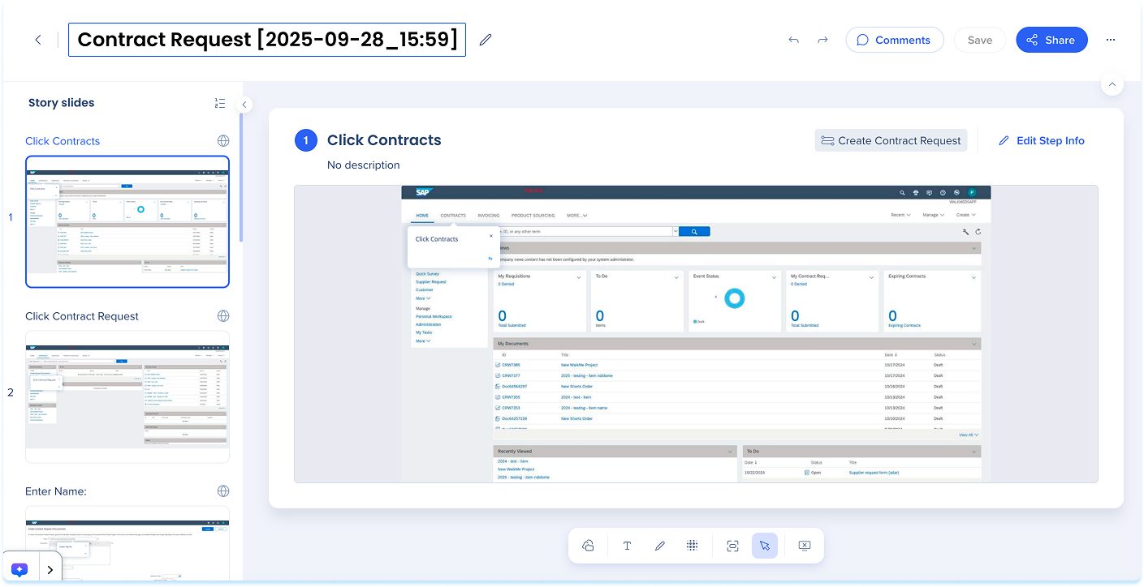Toggle globe icon for Enter Name slide
This screenshot has width=1144, height=587.
[x=222, y=491]
